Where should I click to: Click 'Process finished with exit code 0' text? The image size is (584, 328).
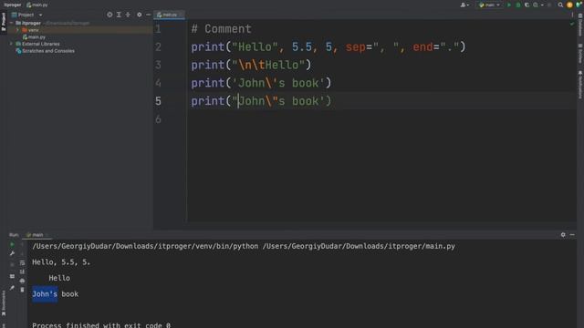(x=101, y=325)
